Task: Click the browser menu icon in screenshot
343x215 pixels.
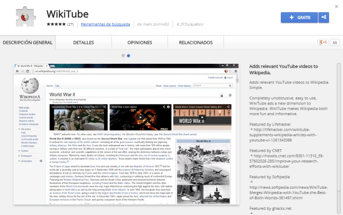Action: pos(236,71)
